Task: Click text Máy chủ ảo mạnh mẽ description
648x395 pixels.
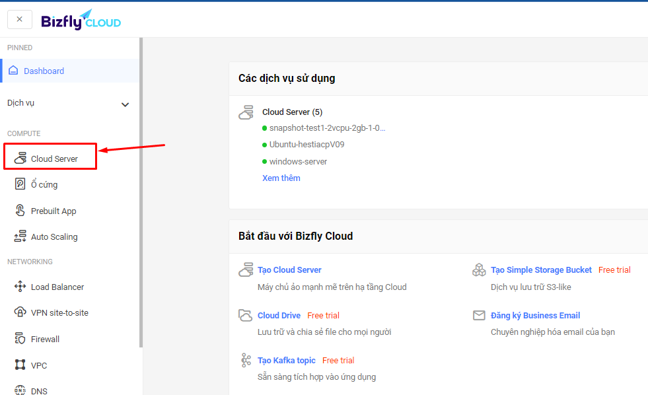Action: point(332,287)
